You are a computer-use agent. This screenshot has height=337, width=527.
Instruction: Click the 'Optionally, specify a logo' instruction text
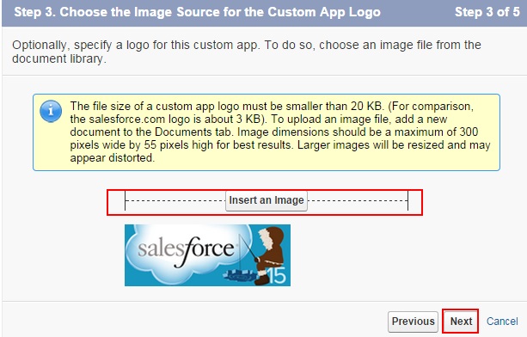pos(247,52)
